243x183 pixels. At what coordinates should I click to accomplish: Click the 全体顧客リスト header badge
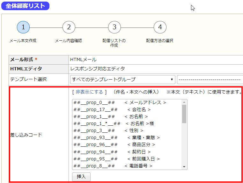(x=25, y=6)
